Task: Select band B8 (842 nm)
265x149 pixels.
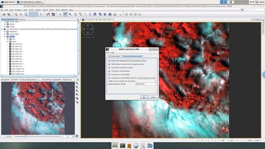Action: point(17,61)
